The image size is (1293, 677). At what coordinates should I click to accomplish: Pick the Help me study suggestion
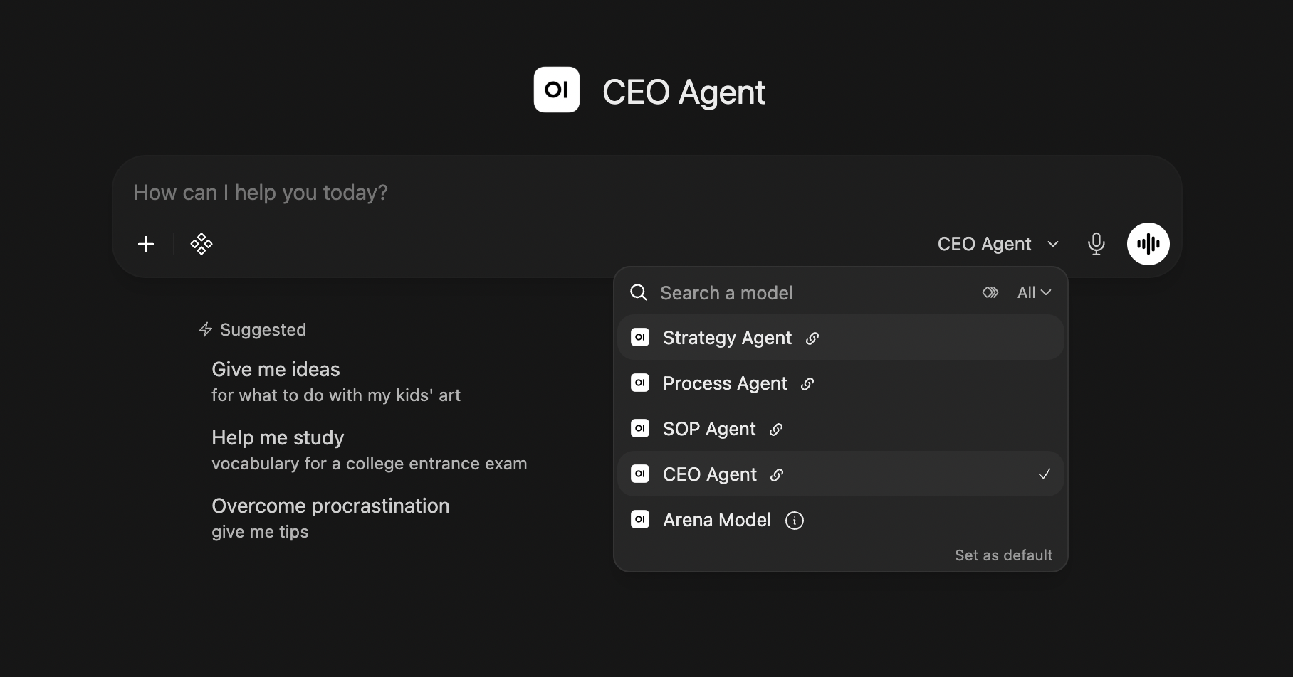coord(369,449)
